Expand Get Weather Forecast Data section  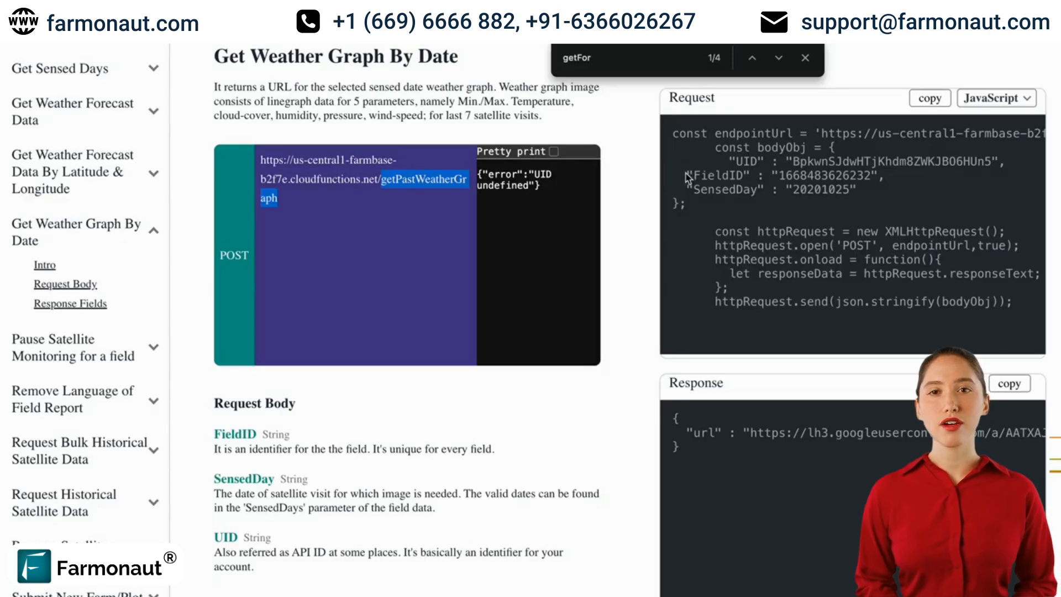click(x=154, y=111)
